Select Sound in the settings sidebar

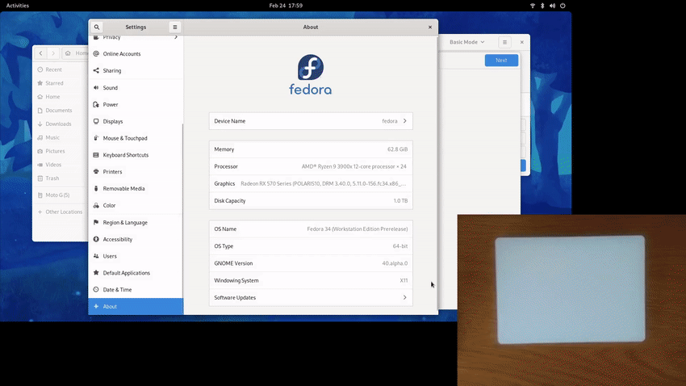[110, 88]
